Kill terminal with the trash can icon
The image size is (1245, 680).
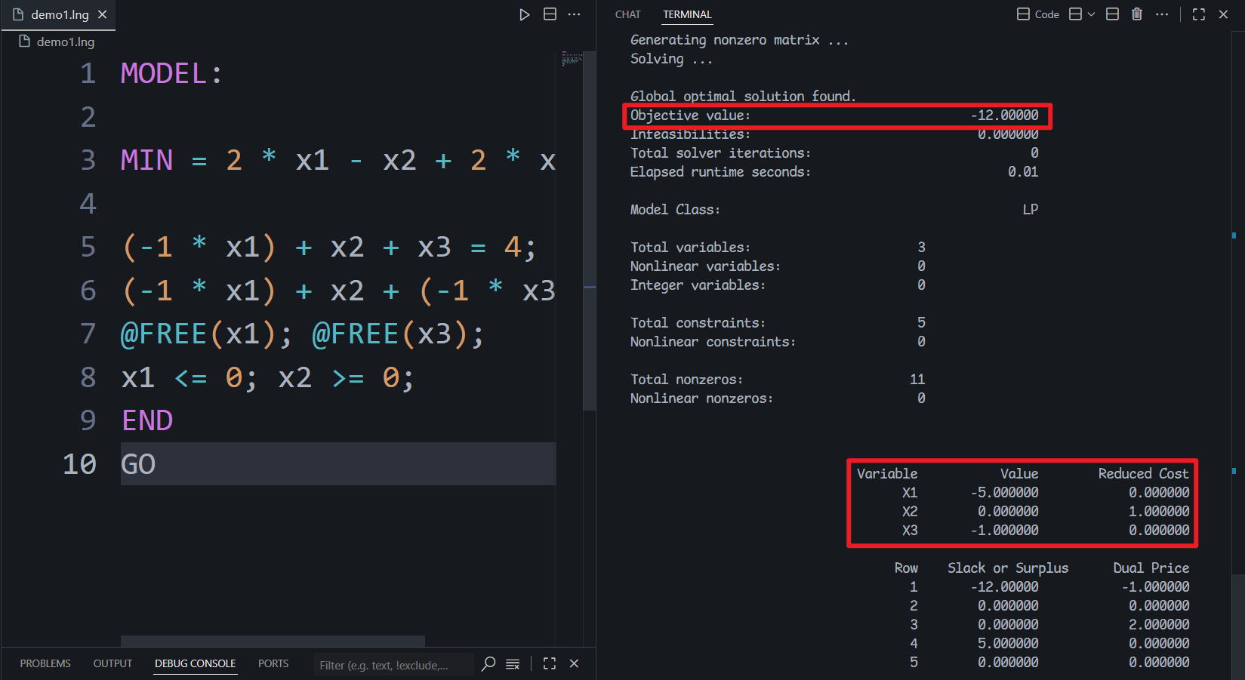click(1137, 14)
